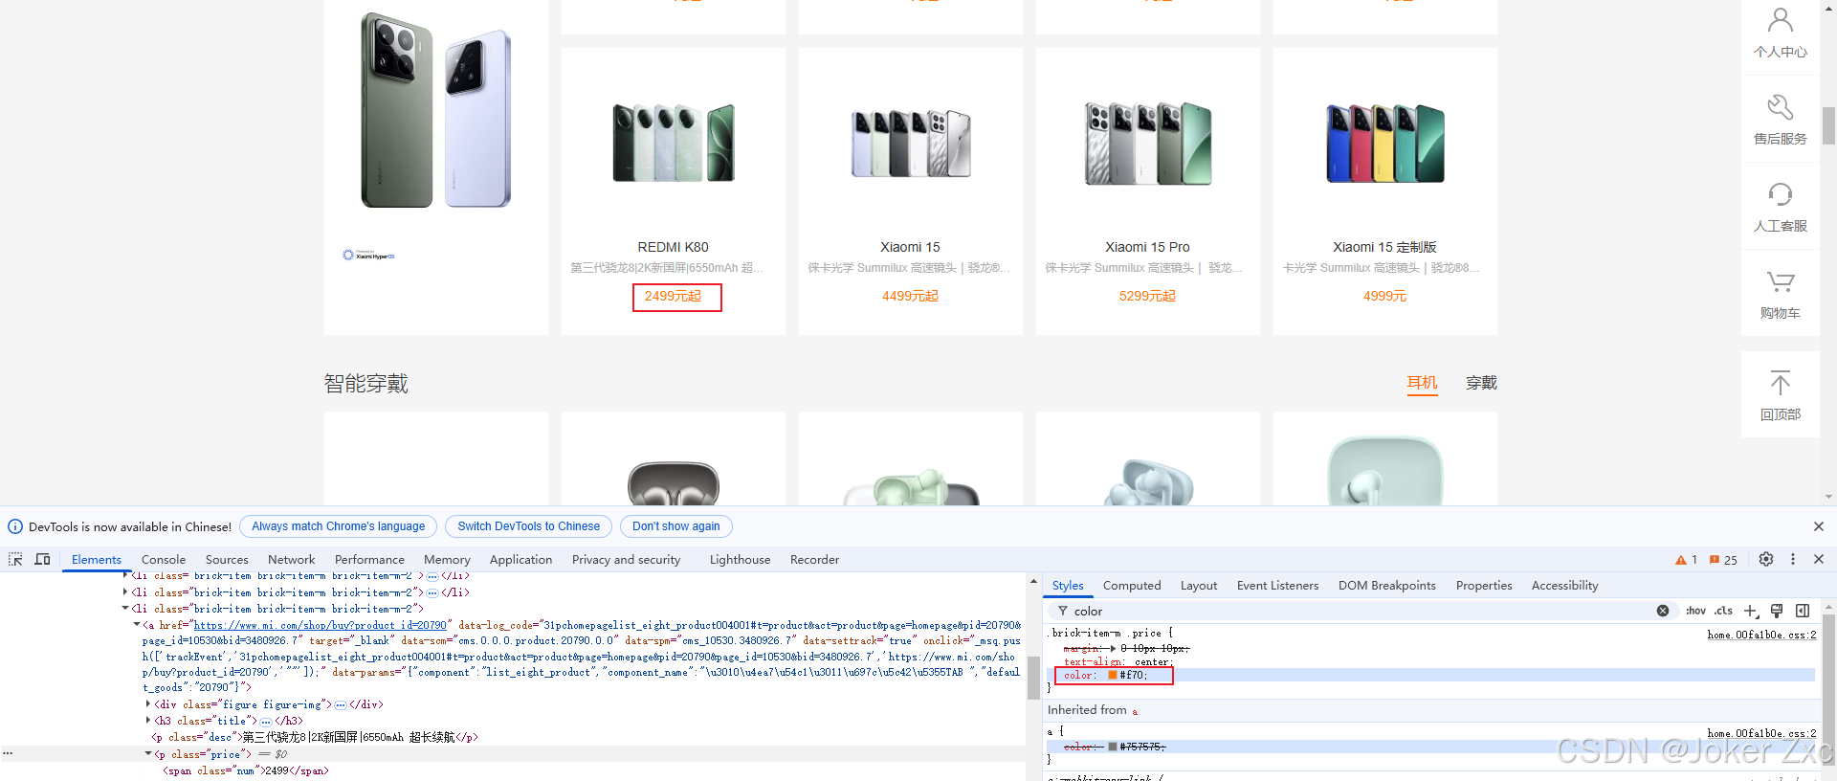Contact 人工客服 via the headset icon
The image size is (1837, 781).
(1781, 206)
